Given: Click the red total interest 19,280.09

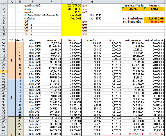Looking at the screenshot, I should [154, 22].
